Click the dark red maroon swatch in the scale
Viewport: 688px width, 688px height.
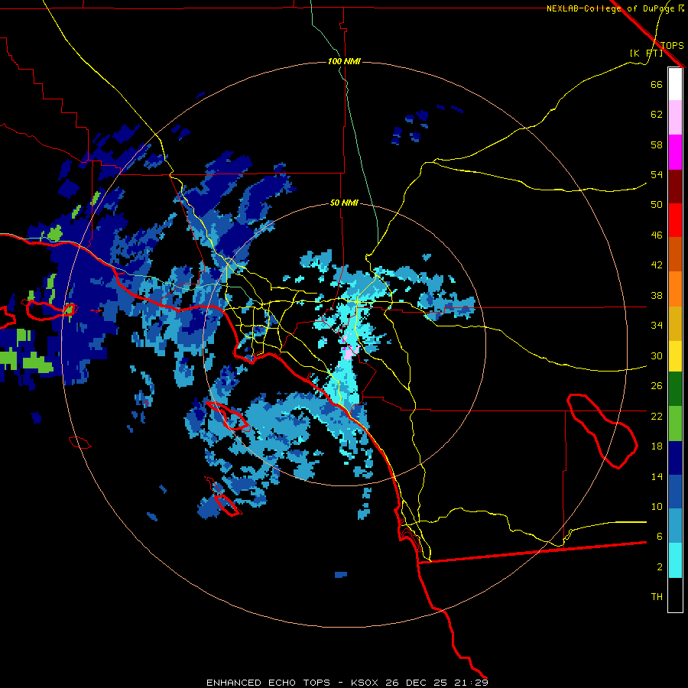point(675,186)
